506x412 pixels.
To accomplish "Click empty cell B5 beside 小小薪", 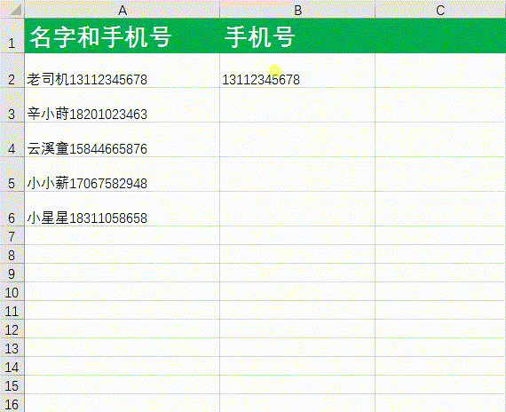I will click(297, 174).
